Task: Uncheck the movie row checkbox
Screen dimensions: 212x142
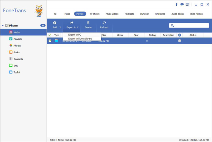Action: click(50, 41)
